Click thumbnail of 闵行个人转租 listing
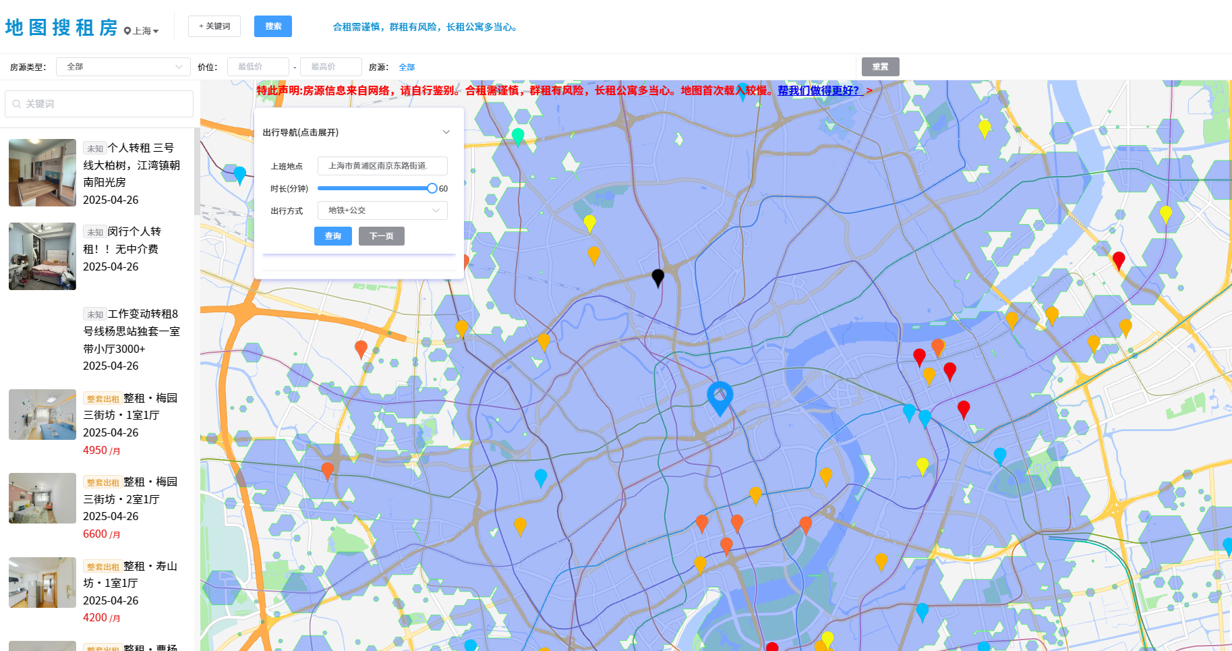 pyautogui.click(x=42, y=256)
